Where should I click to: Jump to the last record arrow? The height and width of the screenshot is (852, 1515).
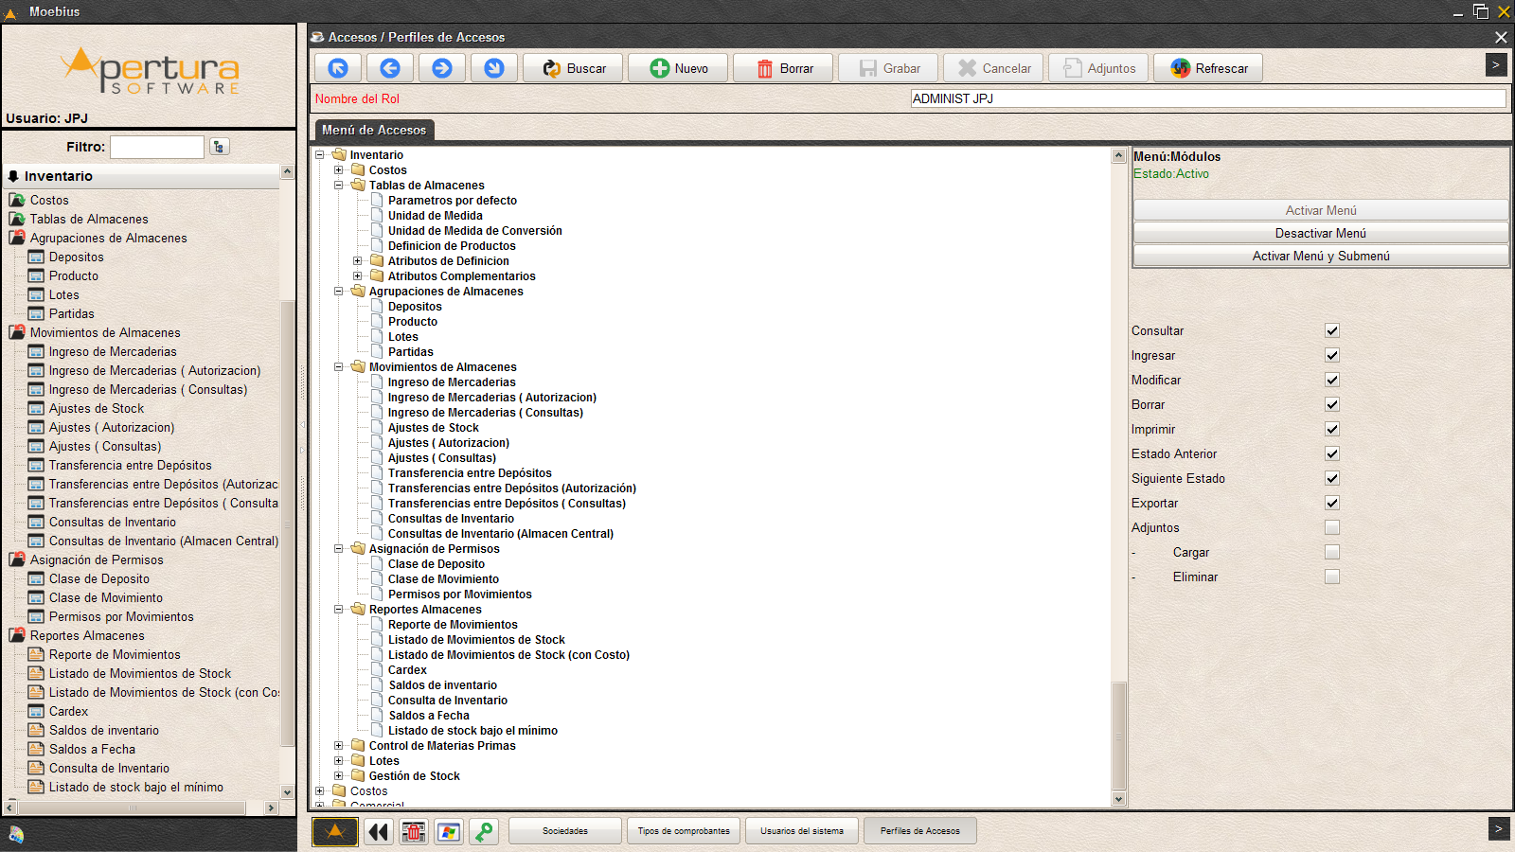pyautogui.click(x=494, y=68)
